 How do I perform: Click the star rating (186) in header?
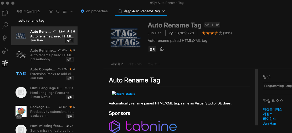click(x=217, y=33)
